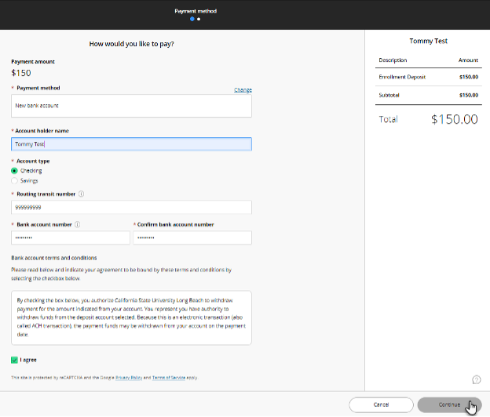
Task: Click the $150 payment amount value
Action: (21, 73)
